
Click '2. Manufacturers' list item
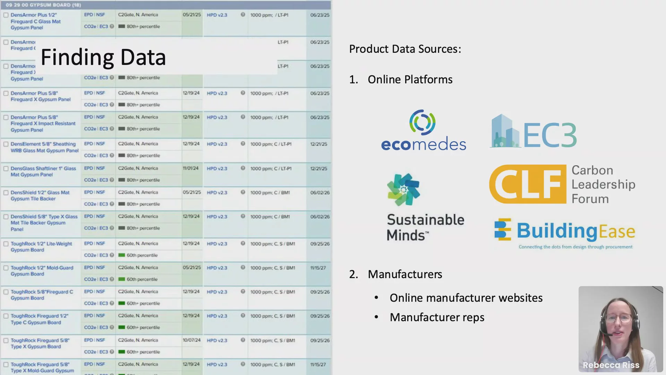coord(395,274)
